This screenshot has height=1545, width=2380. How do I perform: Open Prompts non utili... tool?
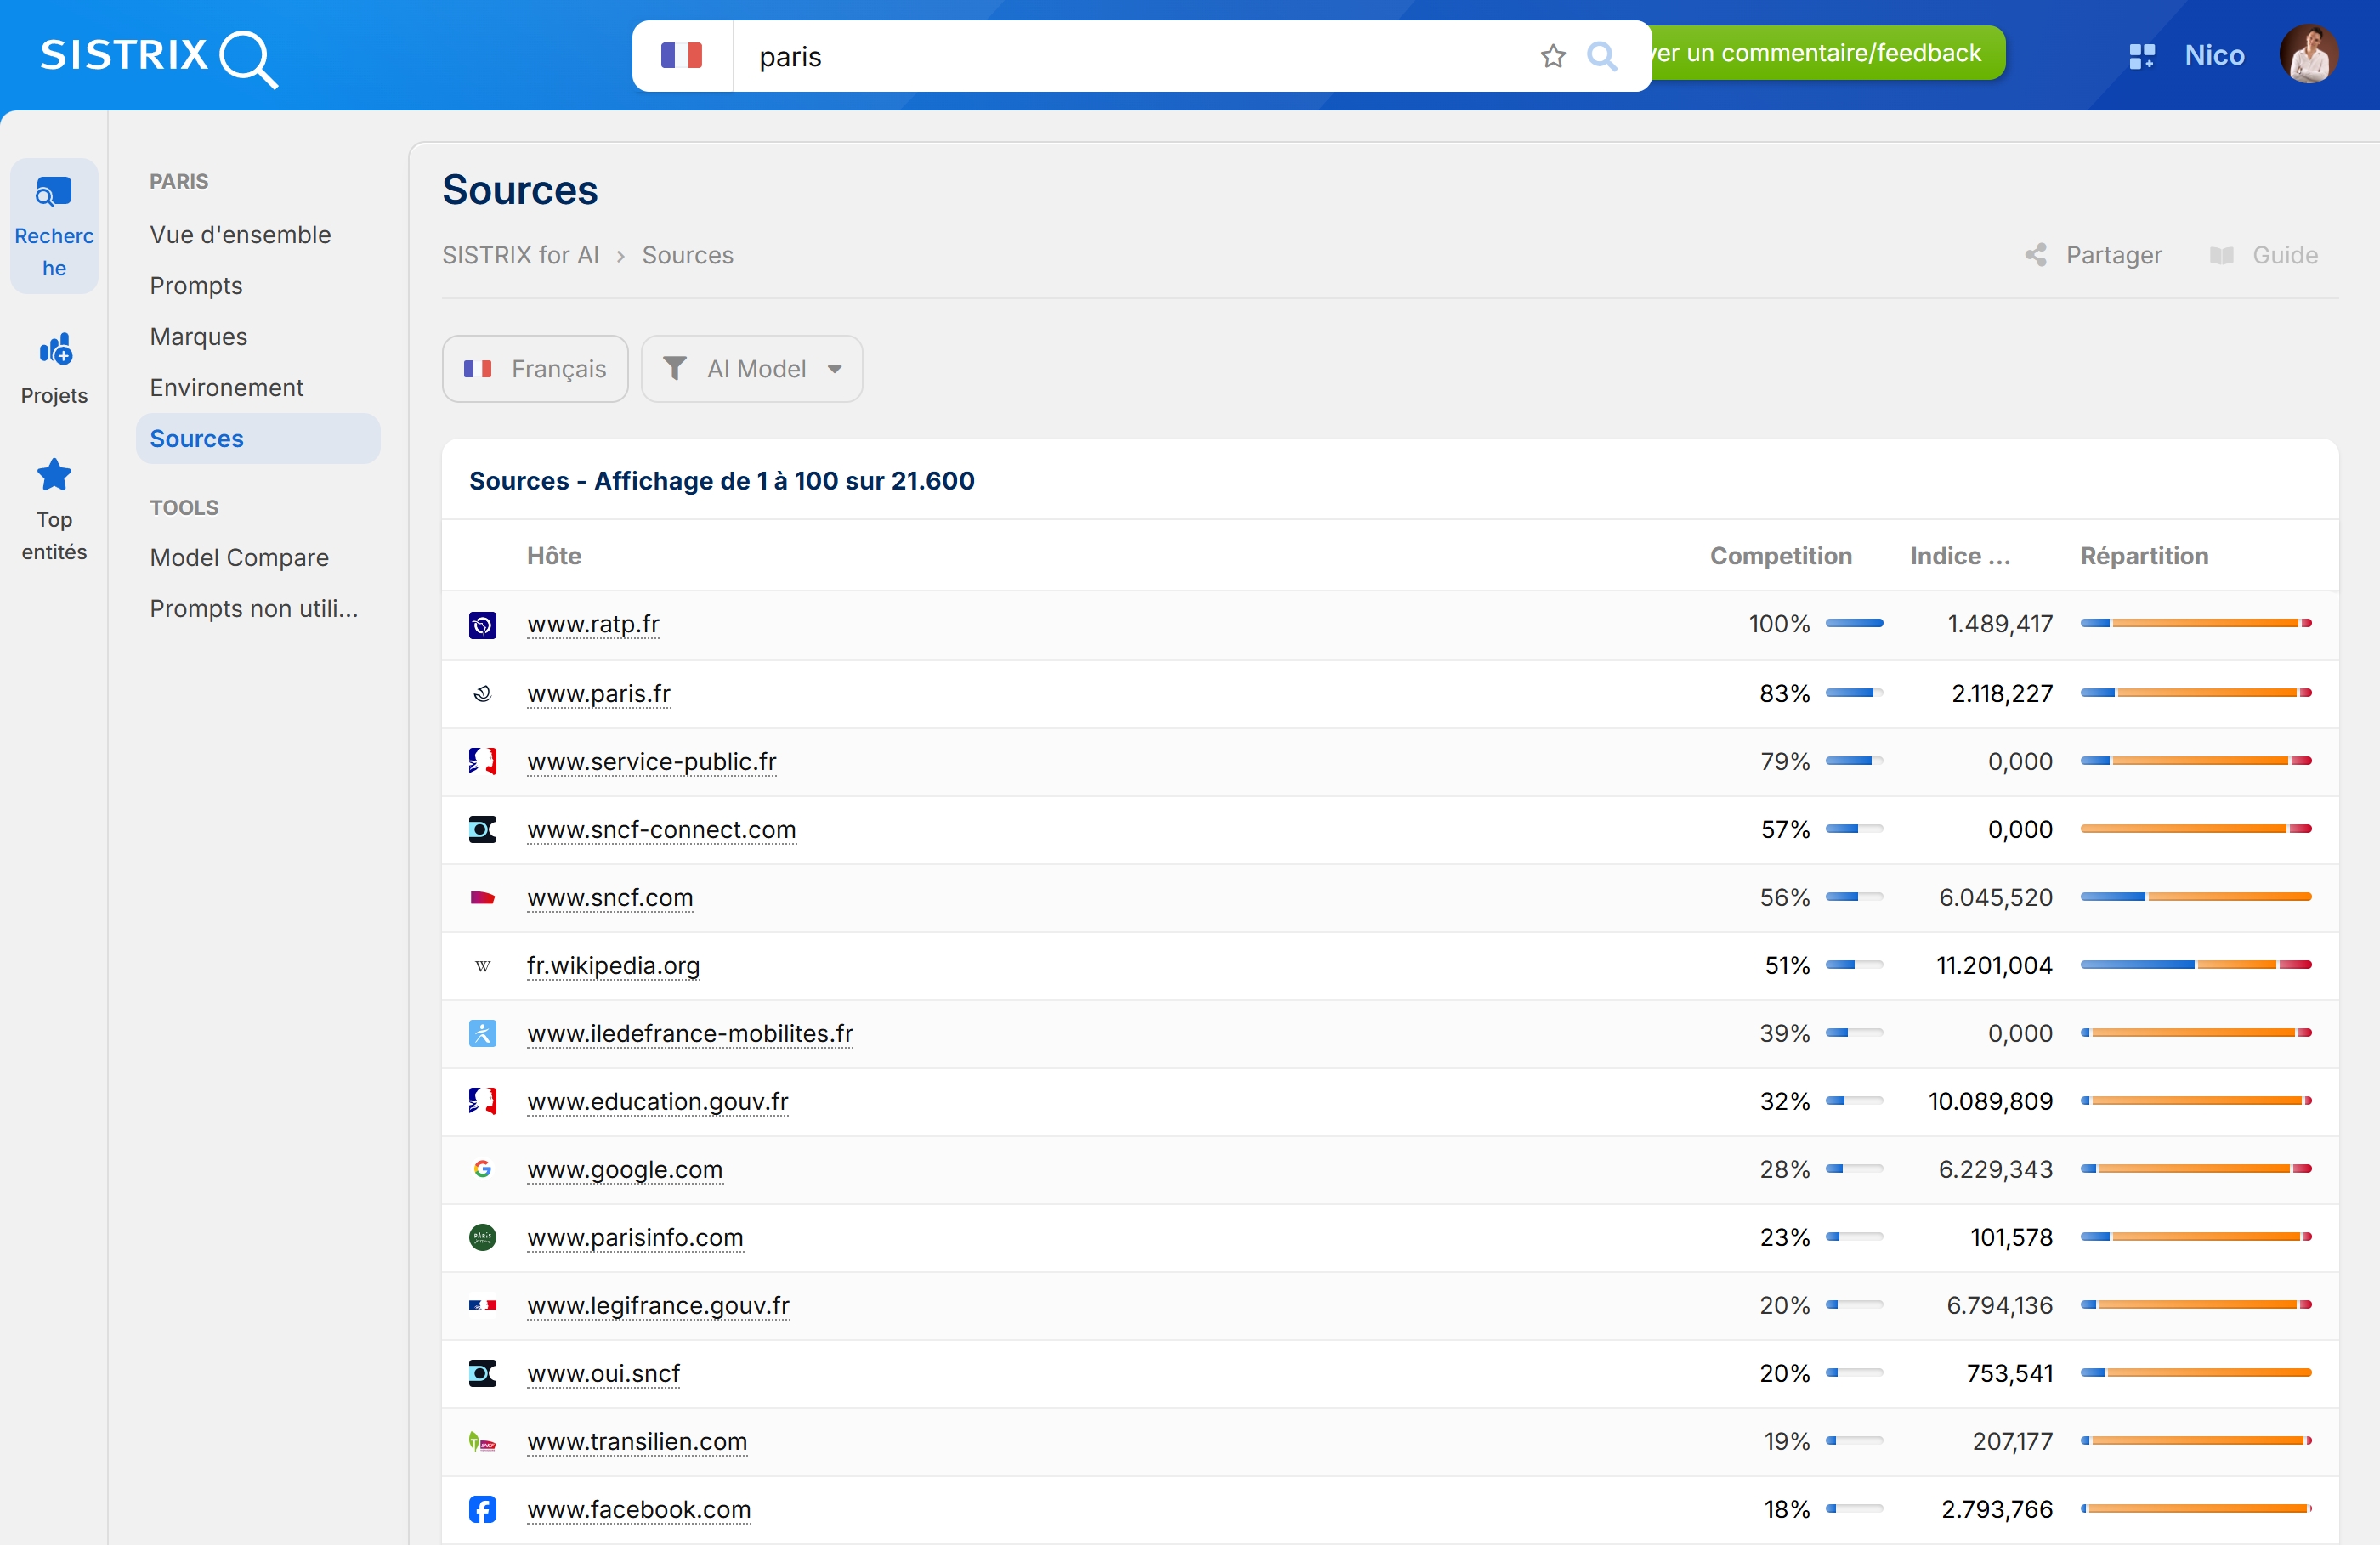254,608
